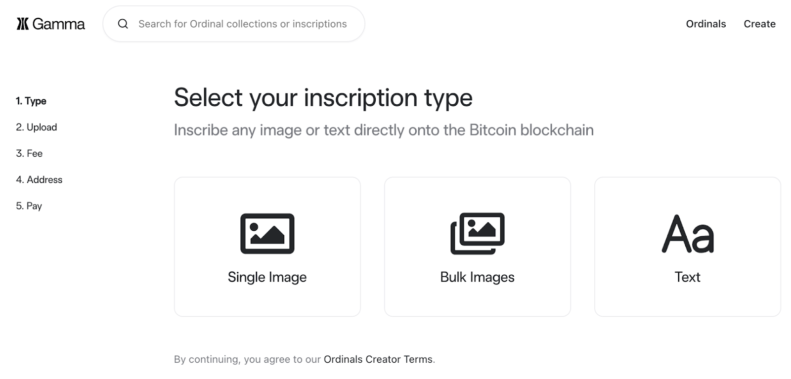Open the Ordinals navigation menu item
Image resolution: width=791 pixels, height=379 pixels.
[705, 24]
